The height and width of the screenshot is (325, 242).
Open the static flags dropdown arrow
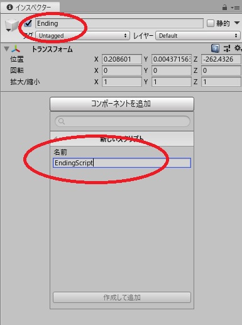(x=237, y=23)
